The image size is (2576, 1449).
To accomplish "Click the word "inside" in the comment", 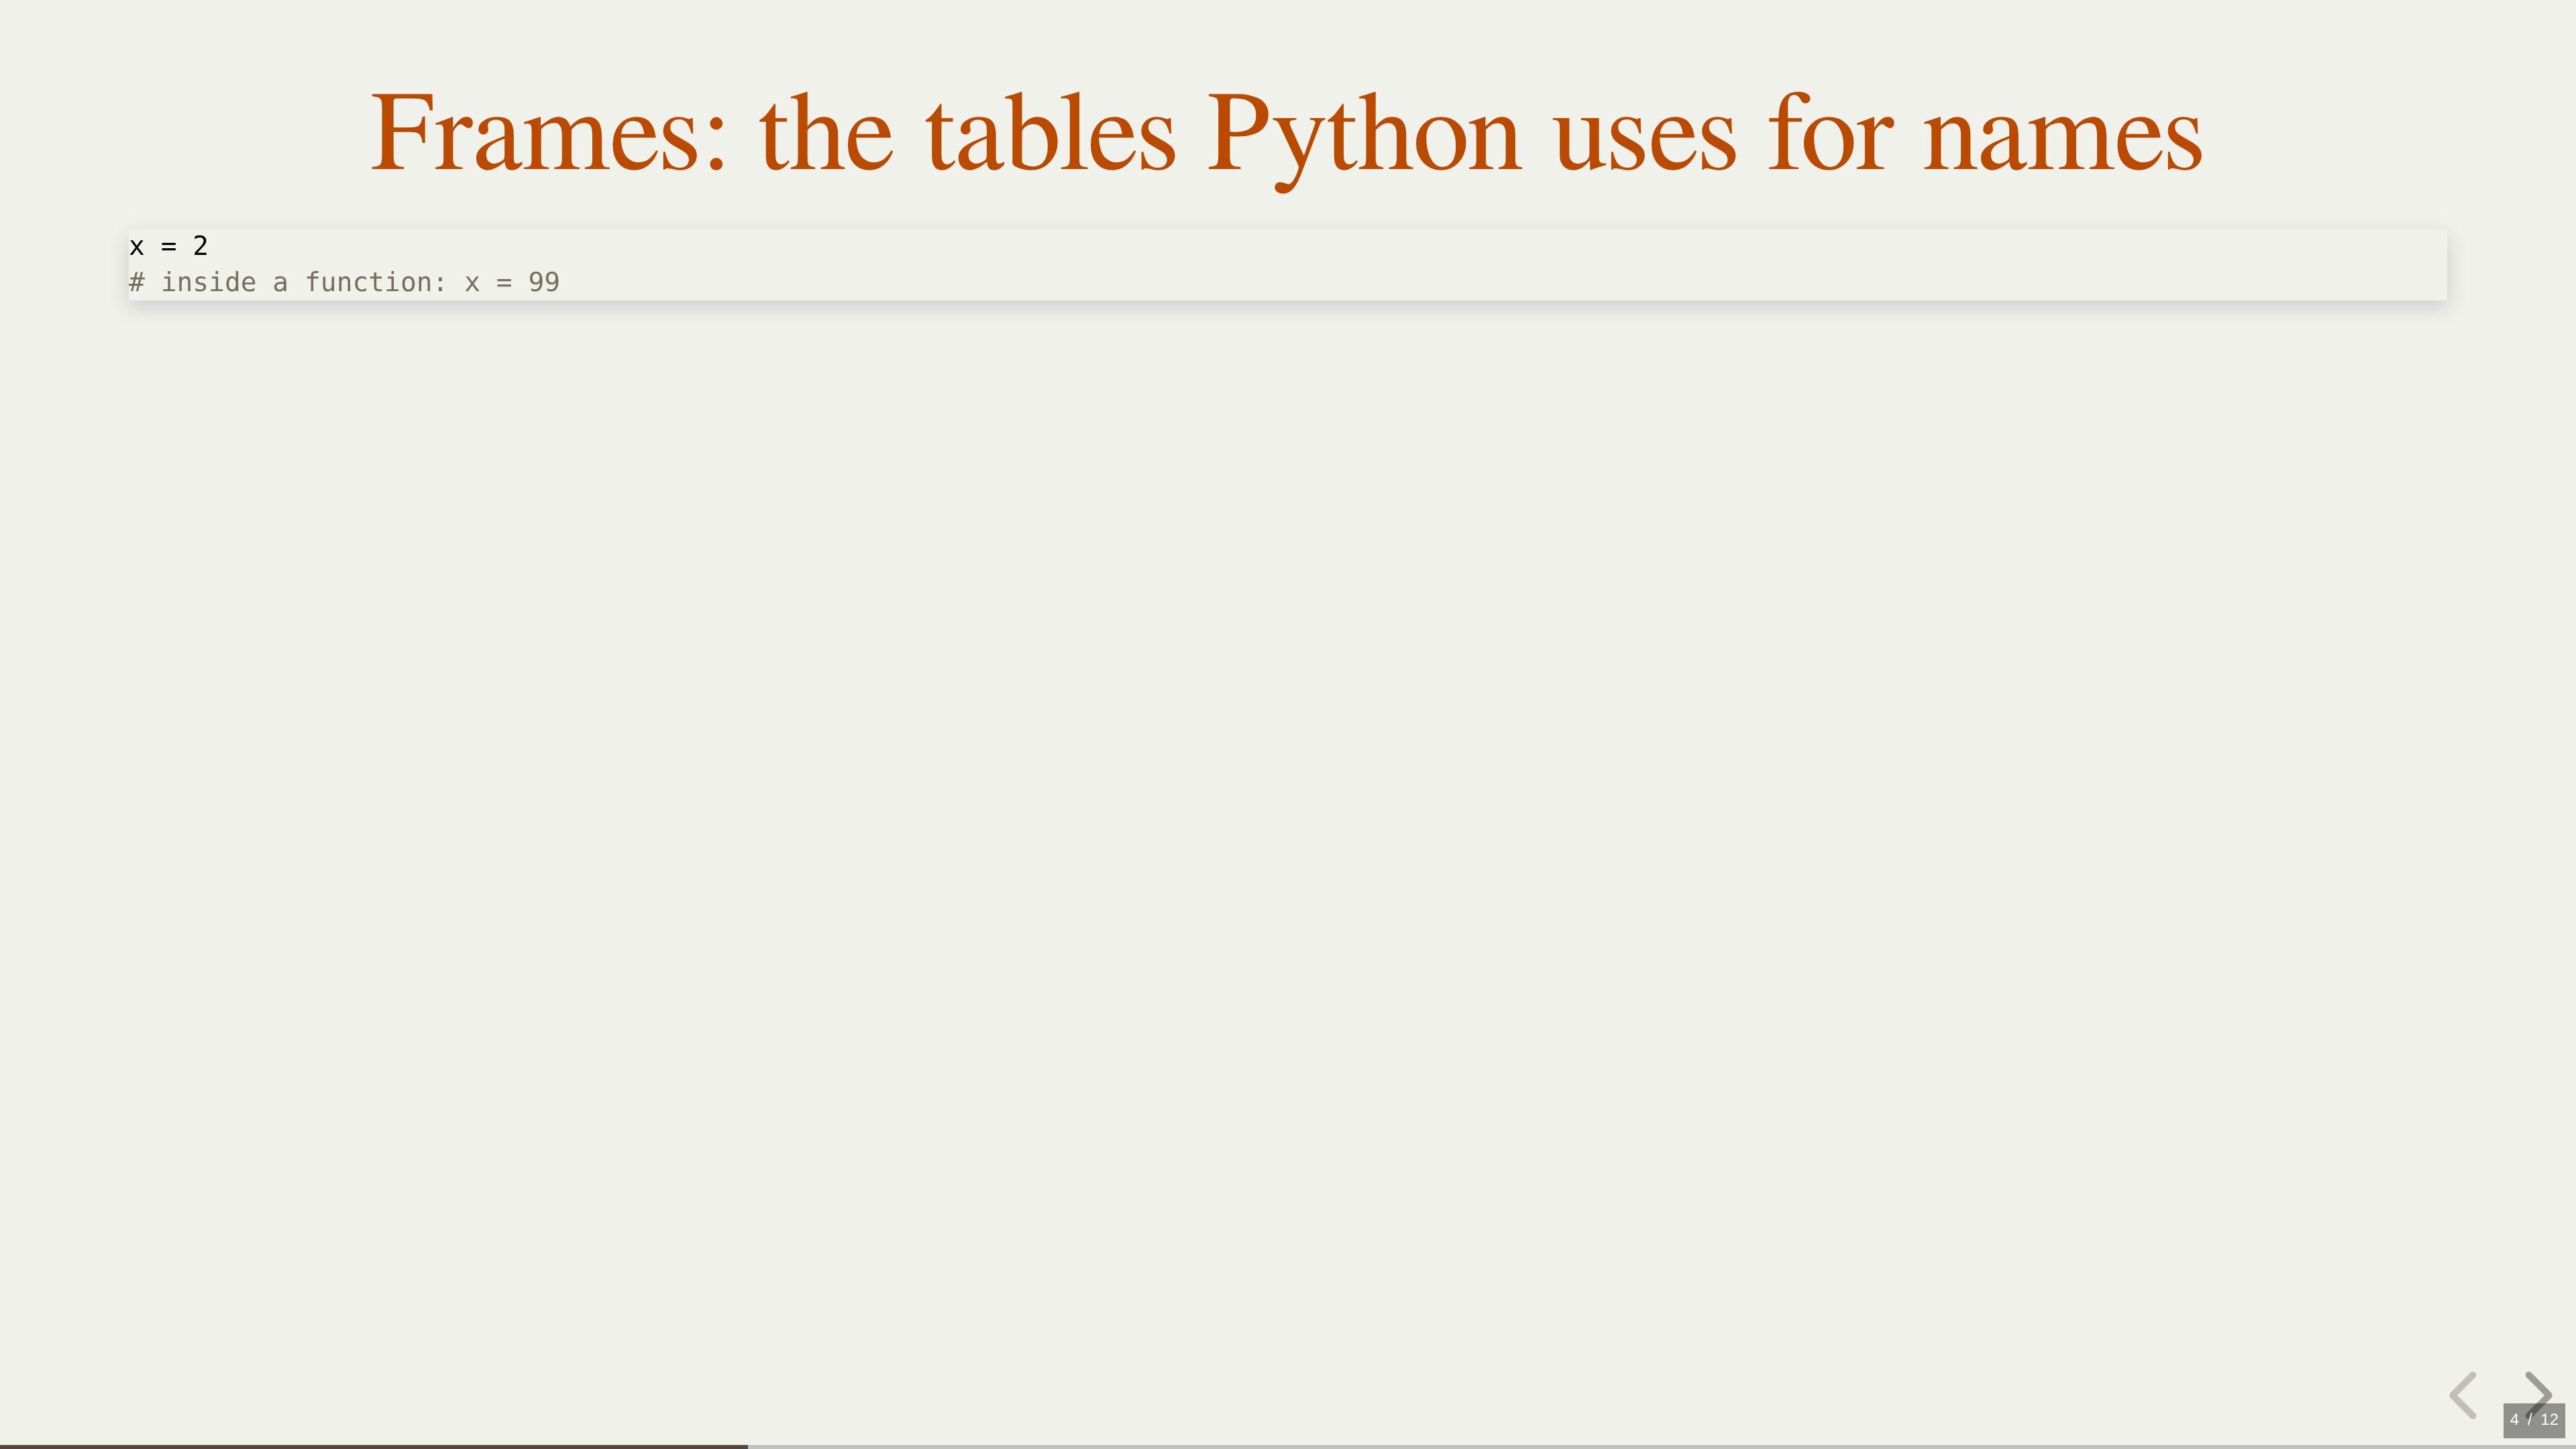I will pos(208,283).
